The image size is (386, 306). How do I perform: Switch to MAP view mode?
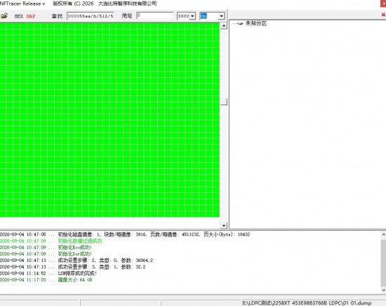[x=31, y=16]
